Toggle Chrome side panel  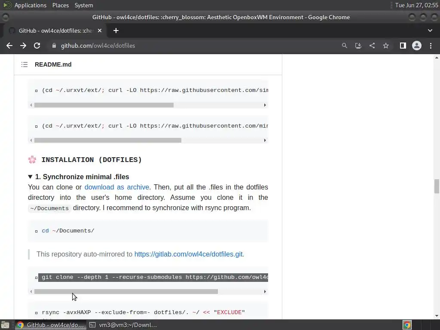(x=403, y=46)
